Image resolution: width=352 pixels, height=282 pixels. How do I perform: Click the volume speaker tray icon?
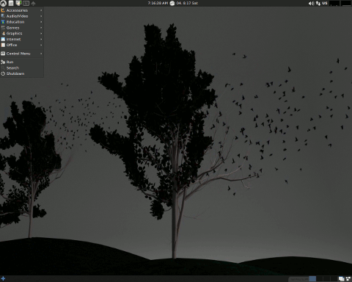pos(311,4)
